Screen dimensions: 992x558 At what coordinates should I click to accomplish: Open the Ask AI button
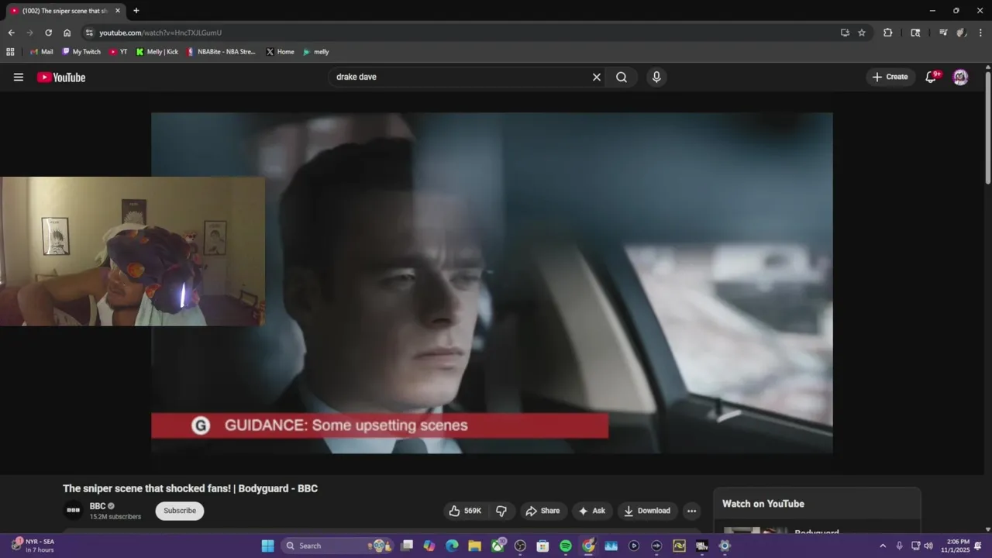tap(591, 511)
